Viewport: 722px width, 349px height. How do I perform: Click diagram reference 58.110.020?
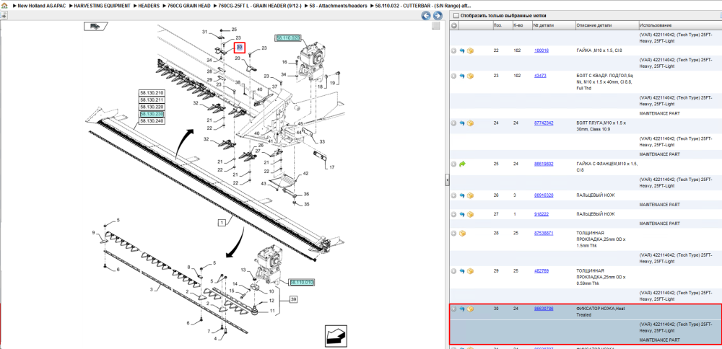(x=288, y=38)
